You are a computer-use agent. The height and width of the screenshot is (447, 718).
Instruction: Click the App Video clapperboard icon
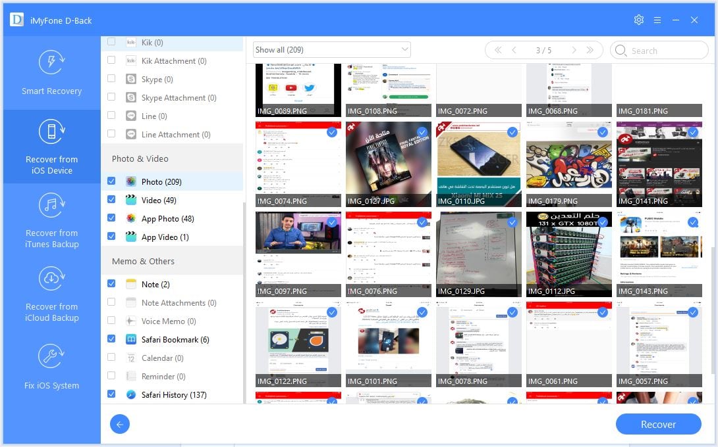point(131,237)
